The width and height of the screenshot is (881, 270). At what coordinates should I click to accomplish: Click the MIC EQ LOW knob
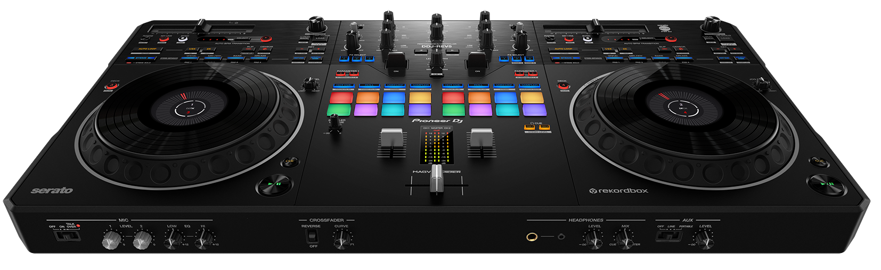click(172, 240)
